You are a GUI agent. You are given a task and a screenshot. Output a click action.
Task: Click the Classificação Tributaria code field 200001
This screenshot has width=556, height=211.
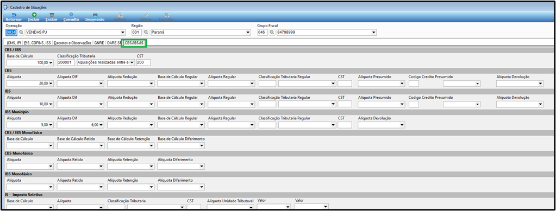66,63
